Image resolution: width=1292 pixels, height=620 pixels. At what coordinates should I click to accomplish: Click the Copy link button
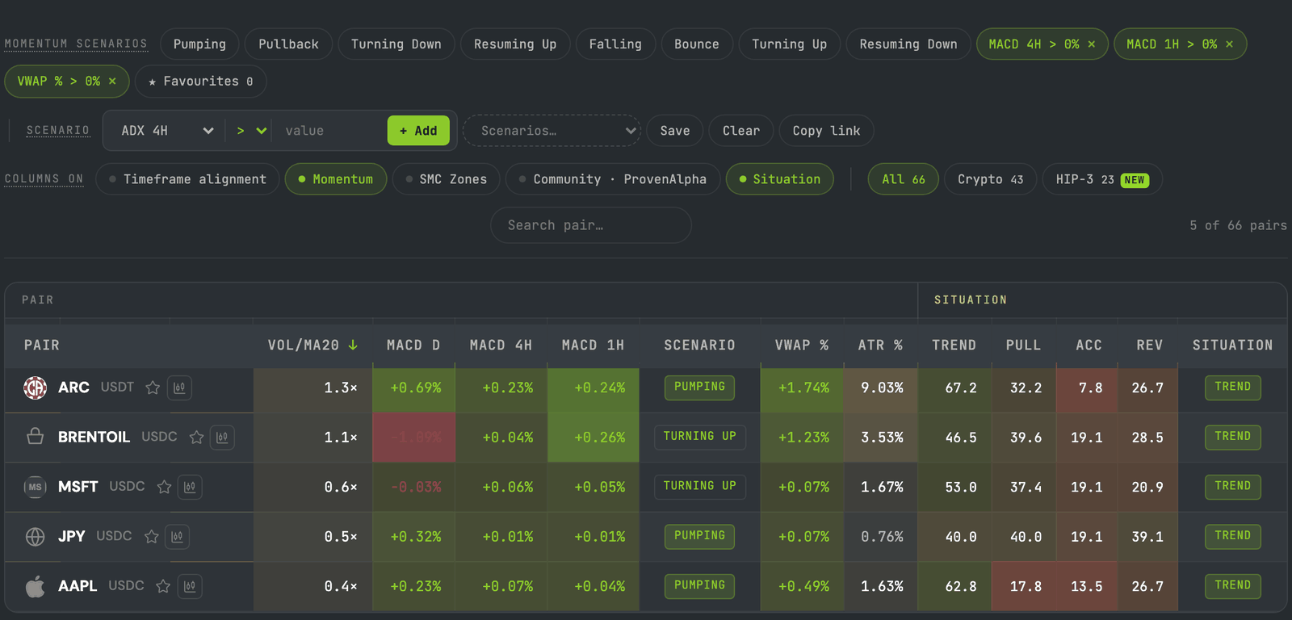pyautogui.click(x=827, y=131)
